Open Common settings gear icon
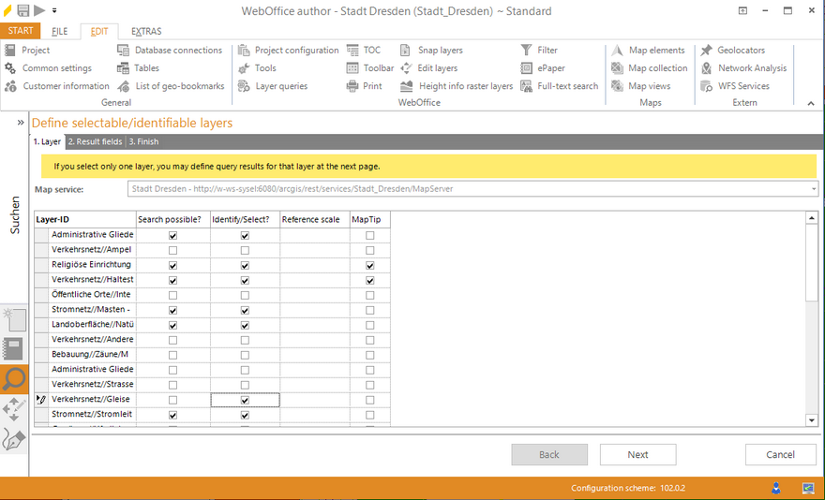 [10, 67]
